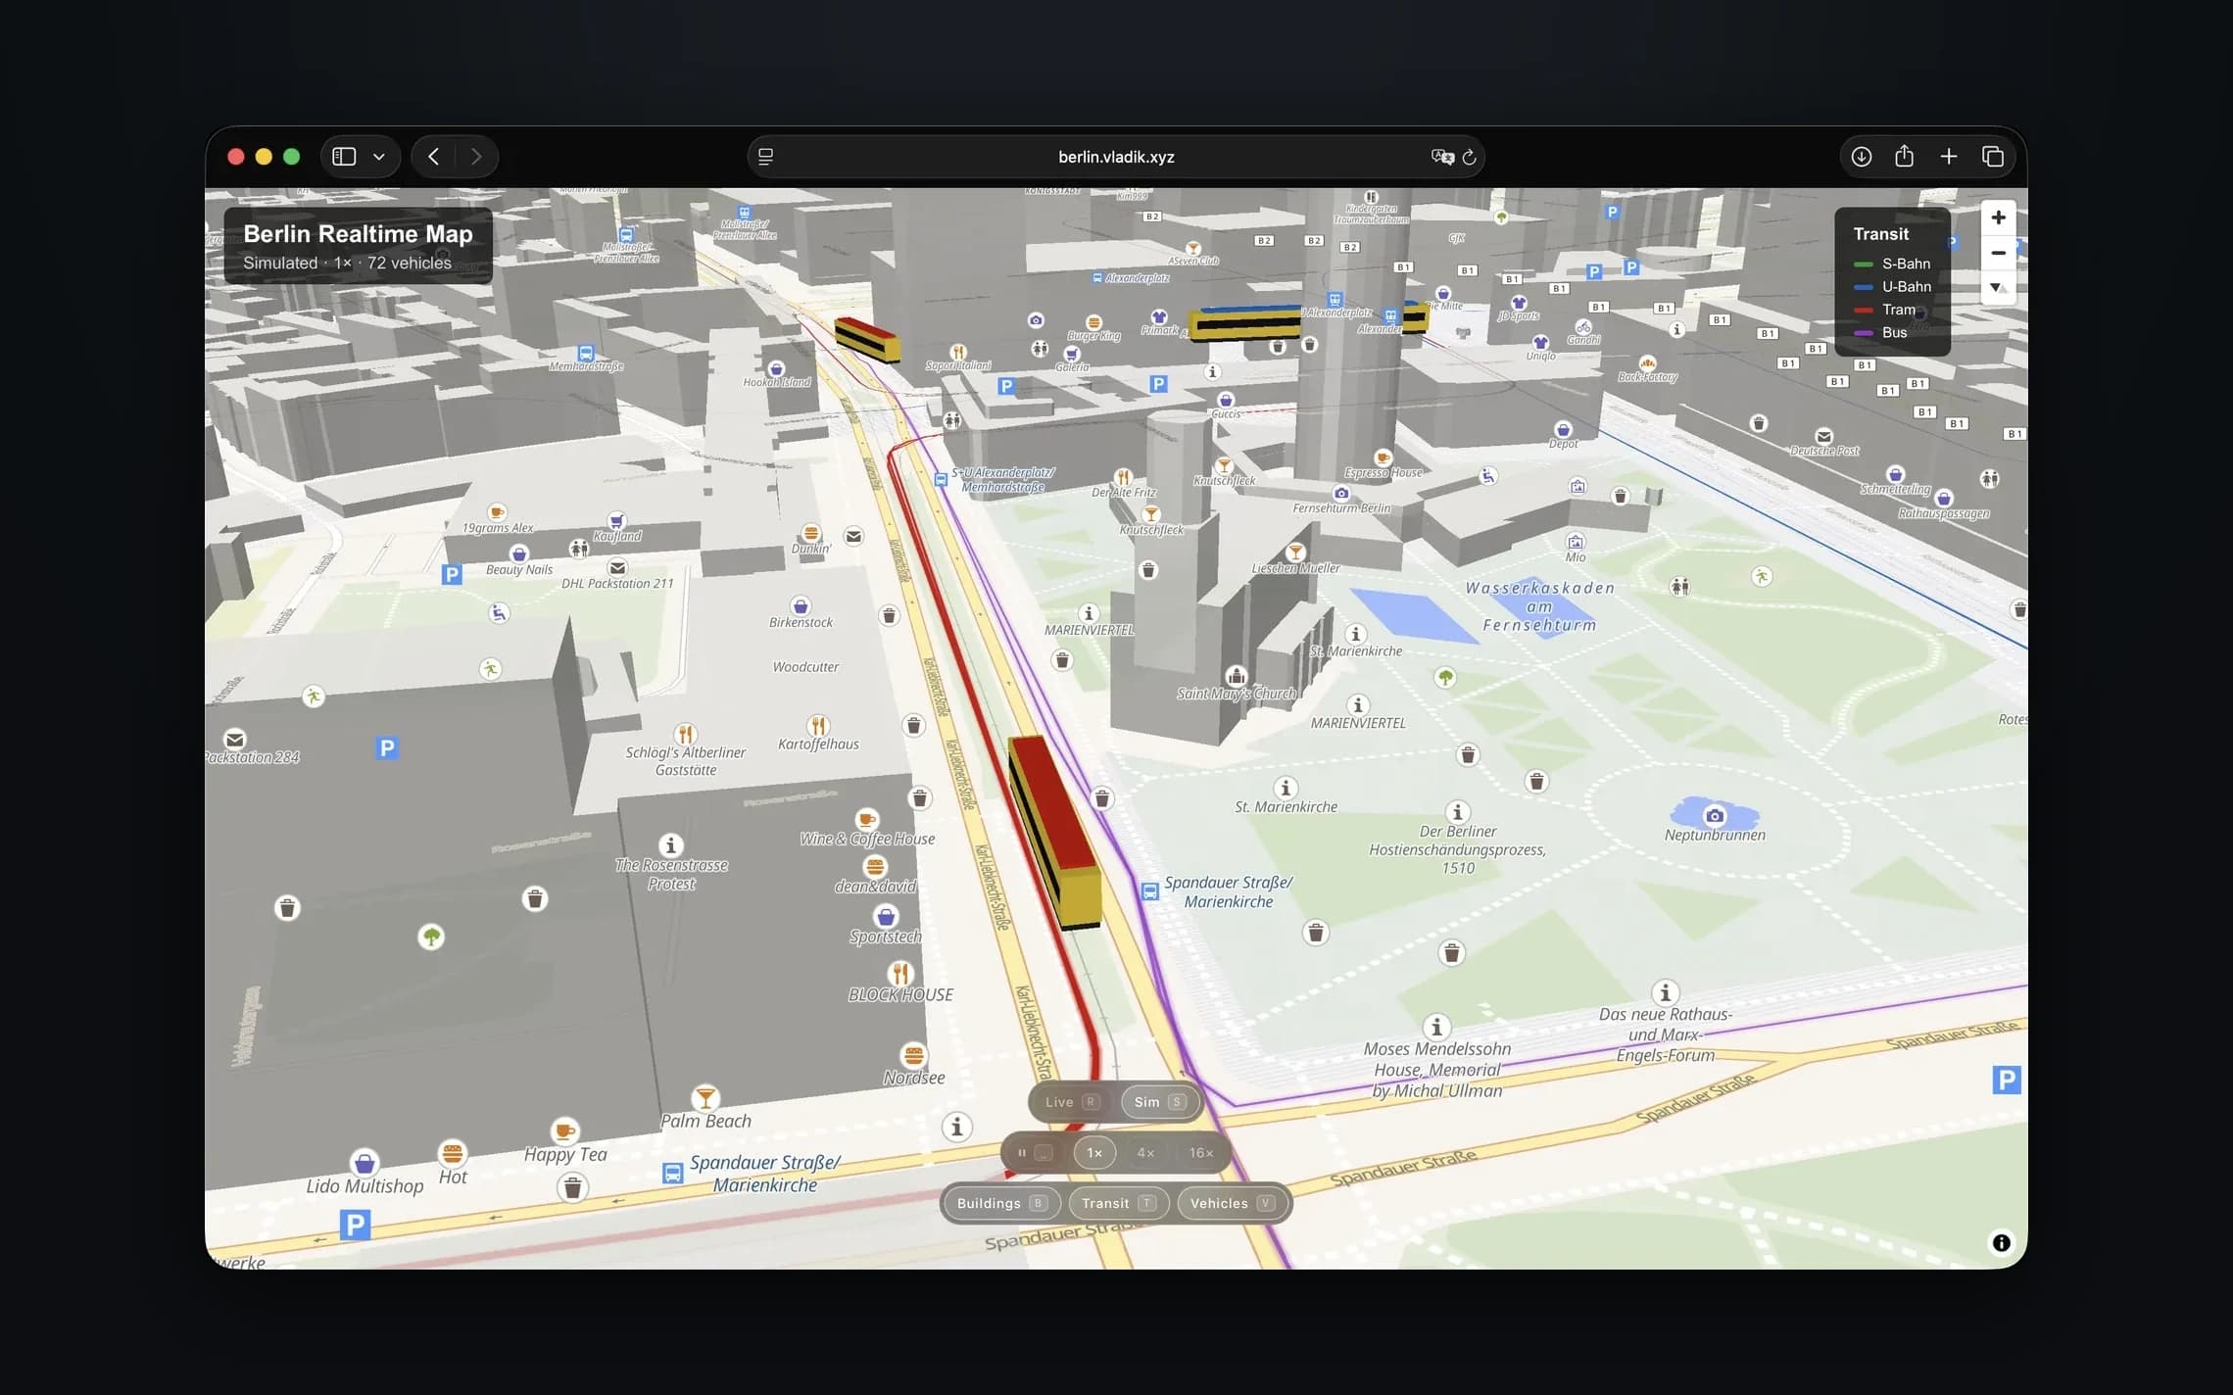Toggle the Transit layer
This screenshot has height=1395, width=2233.
pyautogui.click(x=1118, y=1203)
